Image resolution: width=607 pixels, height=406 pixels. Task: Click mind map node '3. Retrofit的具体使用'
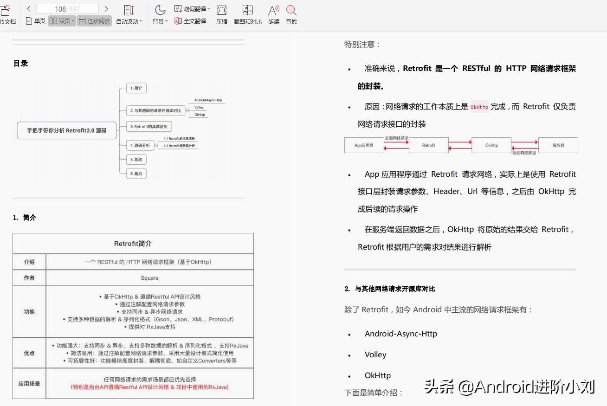(x=149, y=126)
